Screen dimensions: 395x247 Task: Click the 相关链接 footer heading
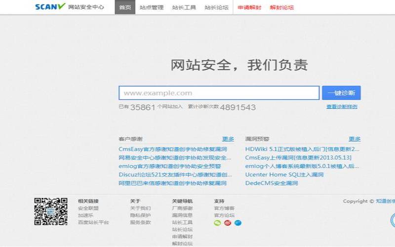(88, 201)
